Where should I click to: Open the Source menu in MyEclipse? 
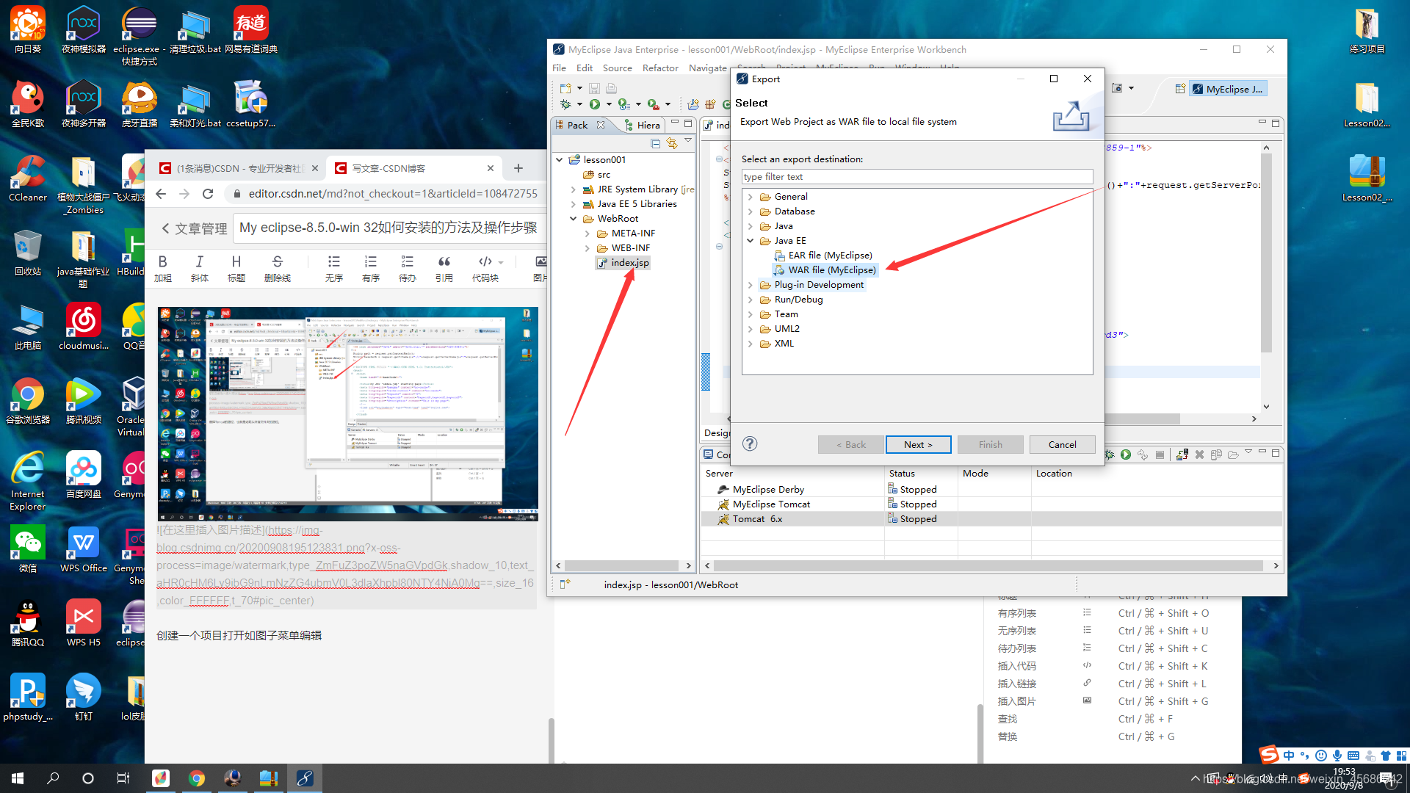617,68
